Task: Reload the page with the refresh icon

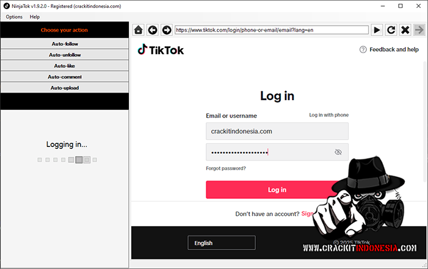Action: coord(391,30)
